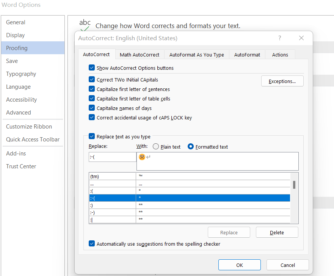
Task: Close the AutoCorrect dialog
Action: 301,38
